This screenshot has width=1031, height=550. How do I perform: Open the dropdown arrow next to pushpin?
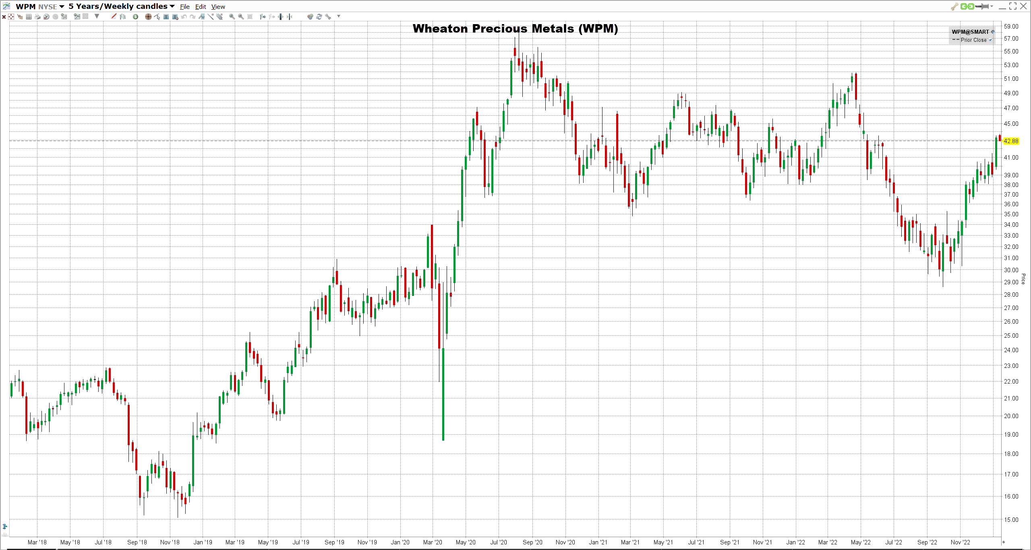coord(992,6)
